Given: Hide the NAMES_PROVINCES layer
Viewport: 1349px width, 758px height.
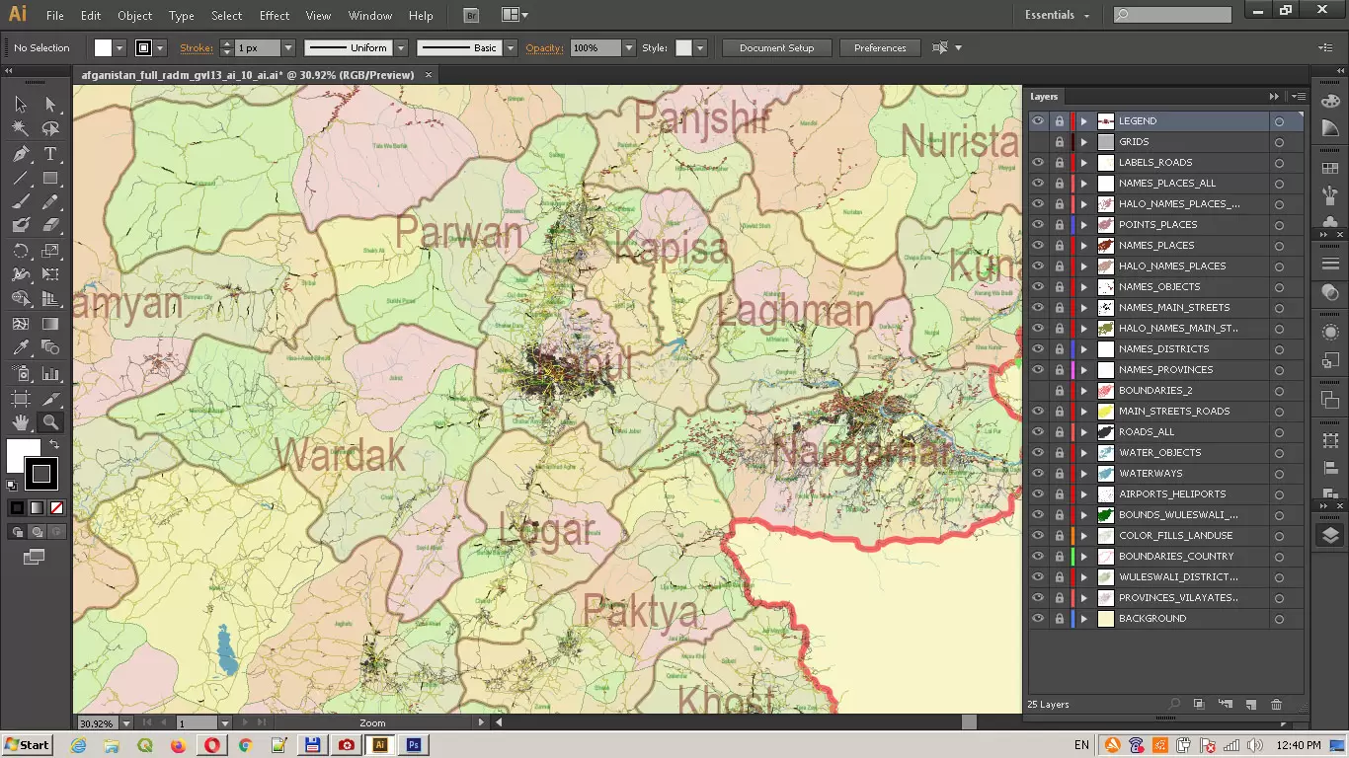Looking at the screenshot, I should pyautogui.click(x=1038, y=370).
